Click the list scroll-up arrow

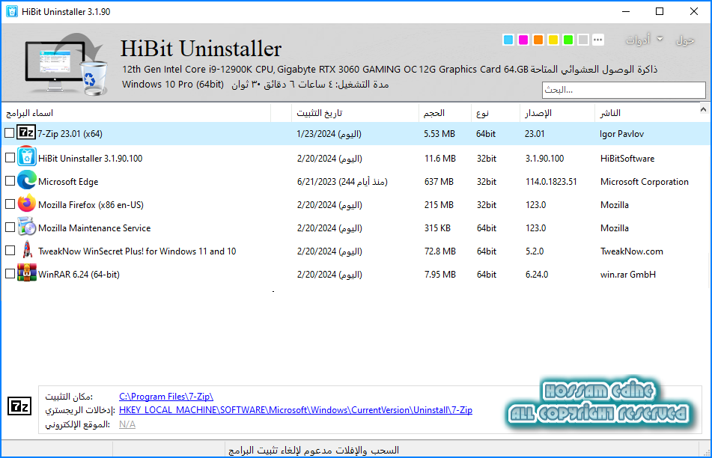click(703, 109)
